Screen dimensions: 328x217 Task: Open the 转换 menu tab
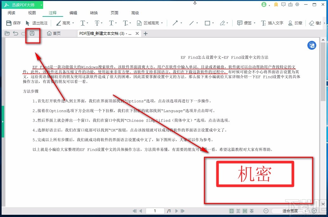(x=94, y=13)
